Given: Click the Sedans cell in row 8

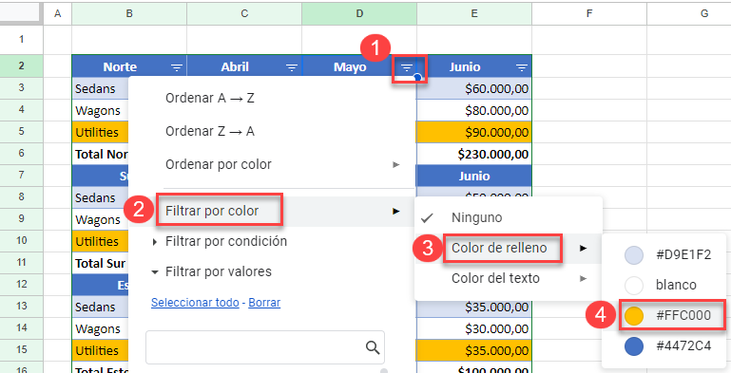Looking at the screenshot, I should point(100,198).
